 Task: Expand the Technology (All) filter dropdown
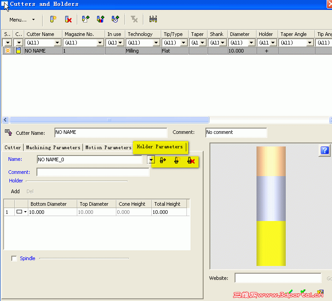click(156, 43)
